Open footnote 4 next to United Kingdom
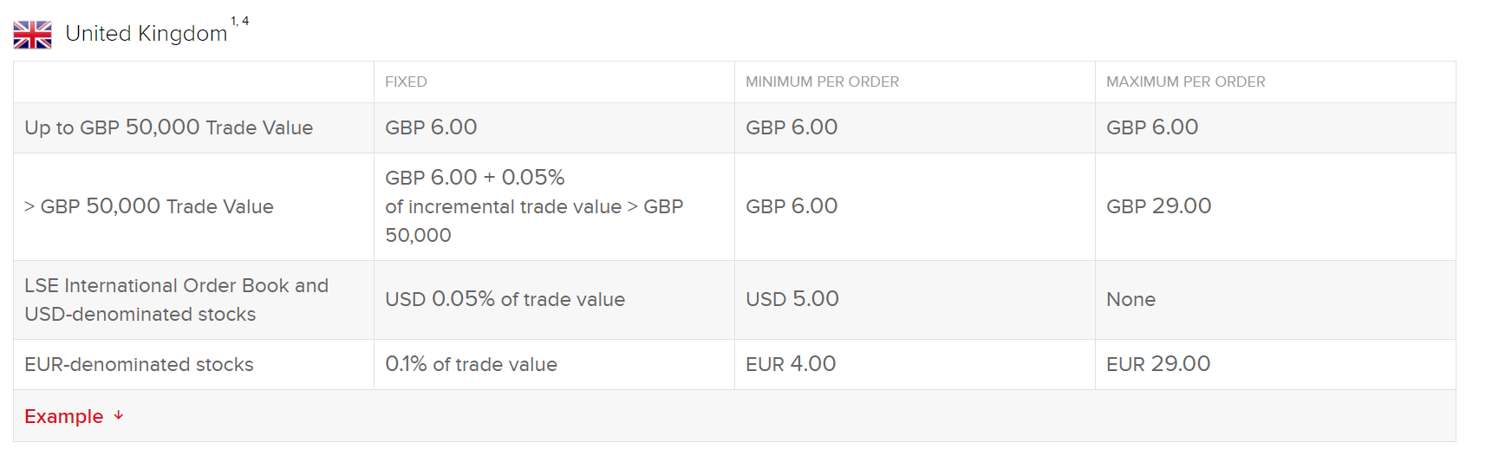This screenshot has height=456, width=1492. pyautogui.click(x=245, y=21)
